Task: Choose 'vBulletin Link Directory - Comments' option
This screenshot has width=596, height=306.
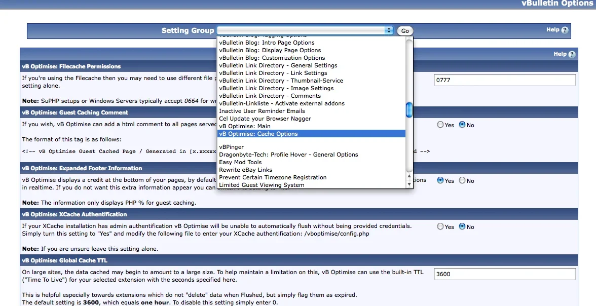Action: 270,96
